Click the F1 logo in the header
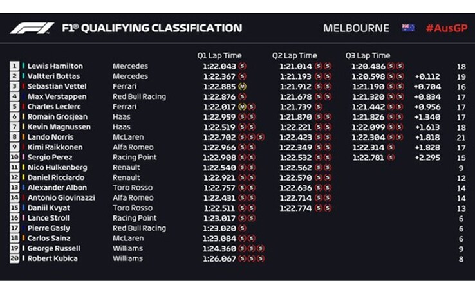The height and width of the screenshot is (297, 475). click(32, 28)
